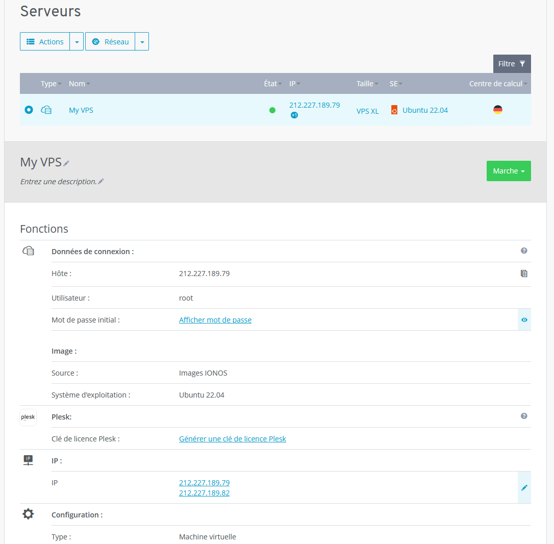This screenshot has width=554, height=544.
Task: Edit the My VPS name pencil icon
Action: pyautogui.click(x=66, y=163)
